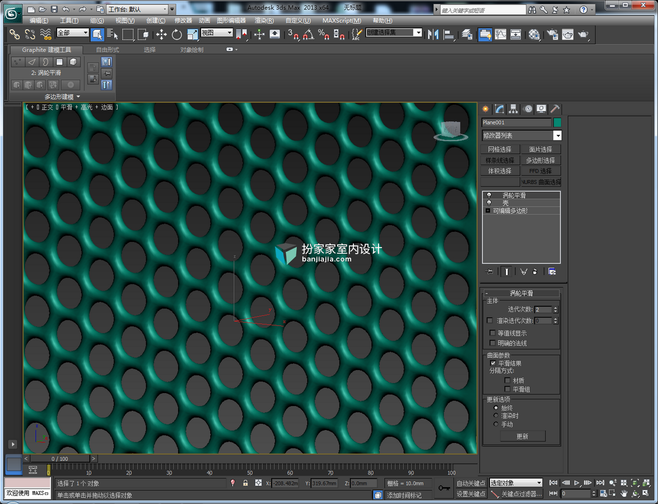The width and height of the screenshot is (658, 504).
Task: Toggle the Angle Snap icon
Action: tap(309, 34)
